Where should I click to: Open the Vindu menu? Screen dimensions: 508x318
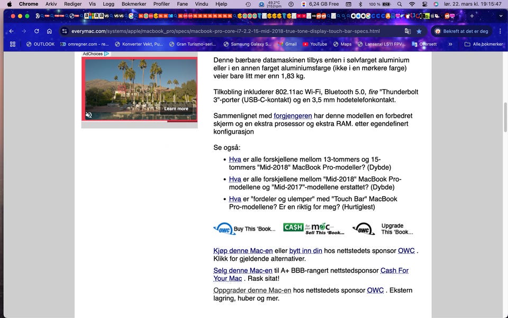point(202,4)
